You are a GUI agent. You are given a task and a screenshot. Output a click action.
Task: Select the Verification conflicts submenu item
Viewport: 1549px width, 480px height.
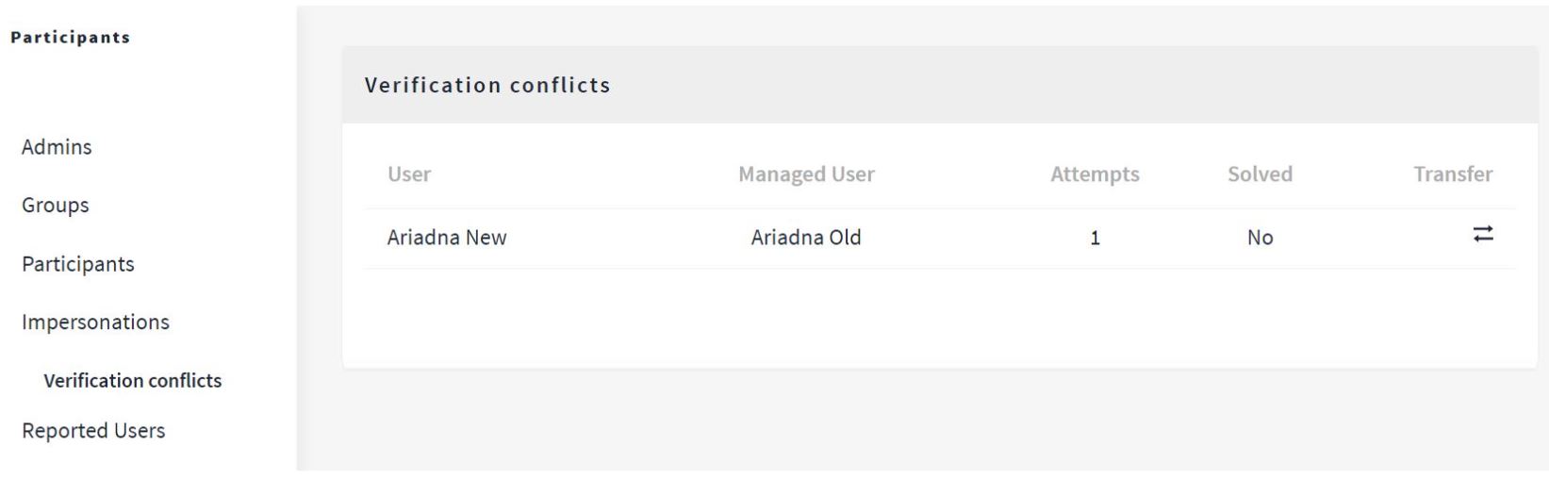133,381
